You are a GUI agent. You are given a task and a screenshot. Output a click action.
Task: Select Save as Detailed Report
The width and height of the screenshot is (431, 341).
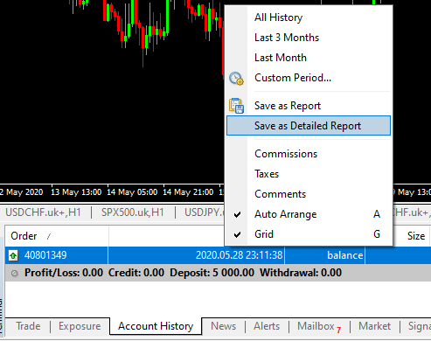click(309, 126)
